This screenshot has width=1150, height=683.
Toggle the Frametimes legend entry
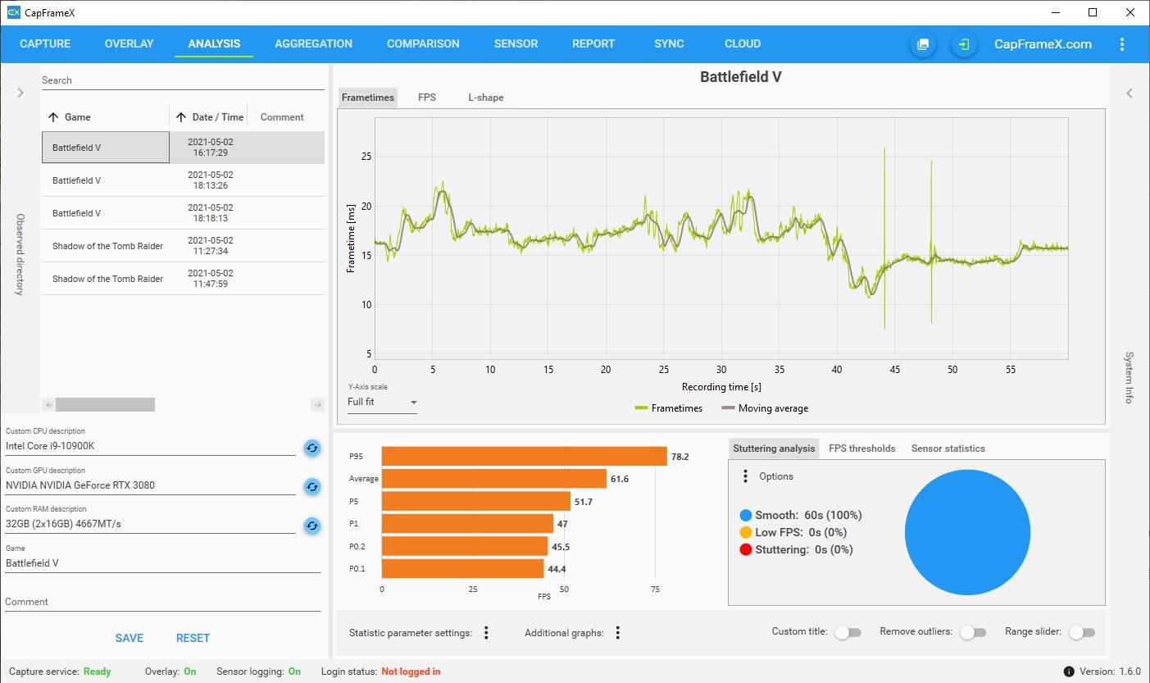pyautogui.click(x=669, y=408)
